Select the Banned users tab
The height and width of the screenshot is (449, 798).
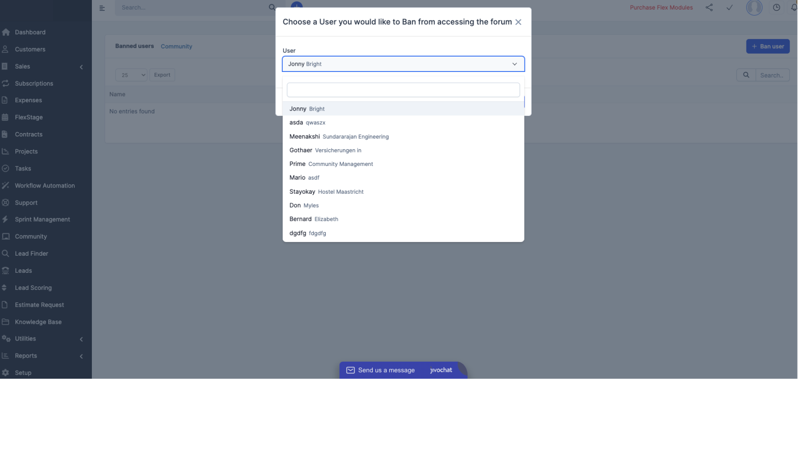click(134, 46)
